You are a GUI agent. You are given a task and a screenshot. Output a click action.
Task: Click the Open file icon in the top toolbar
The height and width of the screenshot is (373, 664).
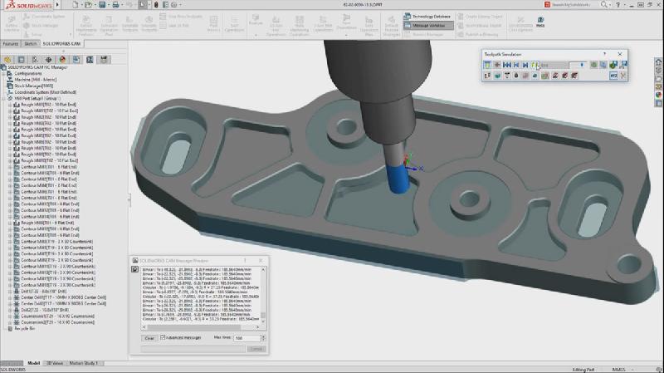point(88,5)
